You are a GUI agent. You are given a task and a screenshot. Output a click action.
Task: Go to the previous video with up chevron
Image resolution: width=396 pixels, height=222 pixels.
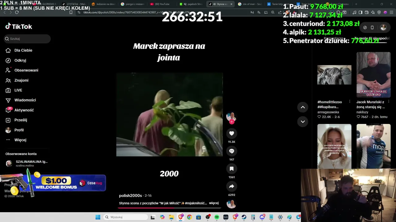(303, 107)
